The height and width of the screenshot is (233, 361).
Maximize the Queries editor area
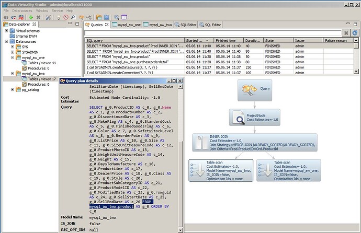[355, 24]
